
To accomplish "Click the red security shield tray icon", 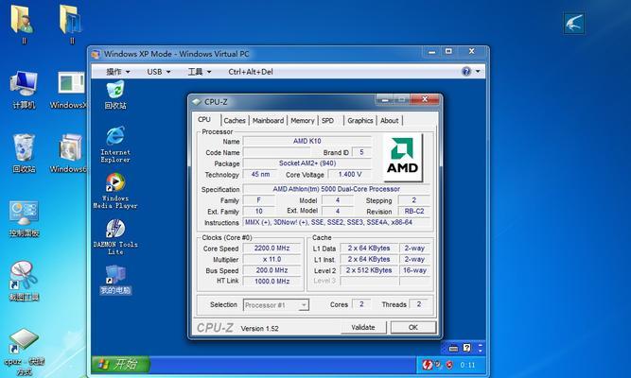I will (449, 365).
